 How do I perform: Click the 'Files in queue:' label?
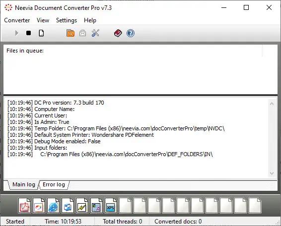(25, 51)
